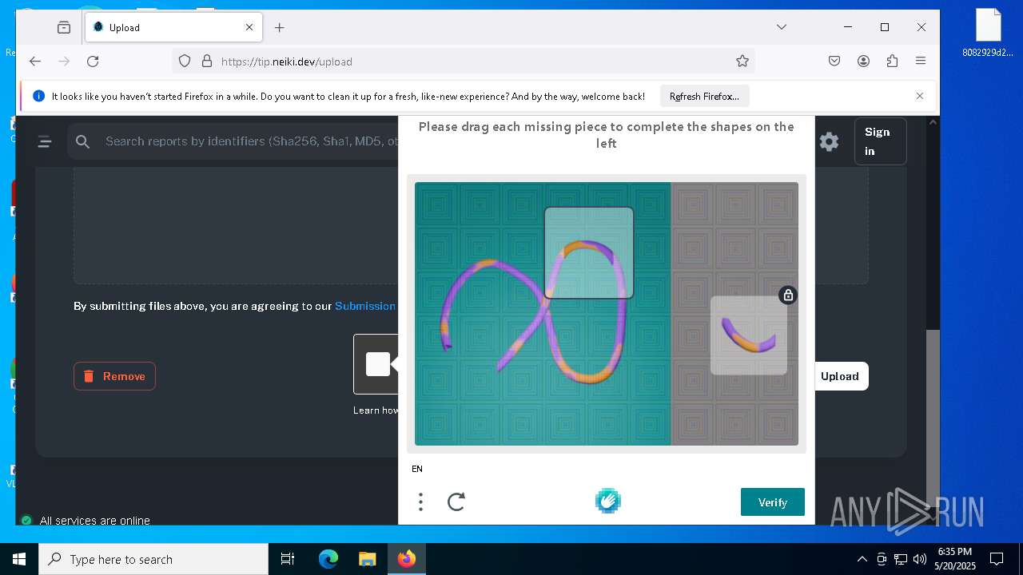Open the Firefox application menu
Image resolution: width=1023 pixels, height=575 pixels.
[x=921, y=61]
